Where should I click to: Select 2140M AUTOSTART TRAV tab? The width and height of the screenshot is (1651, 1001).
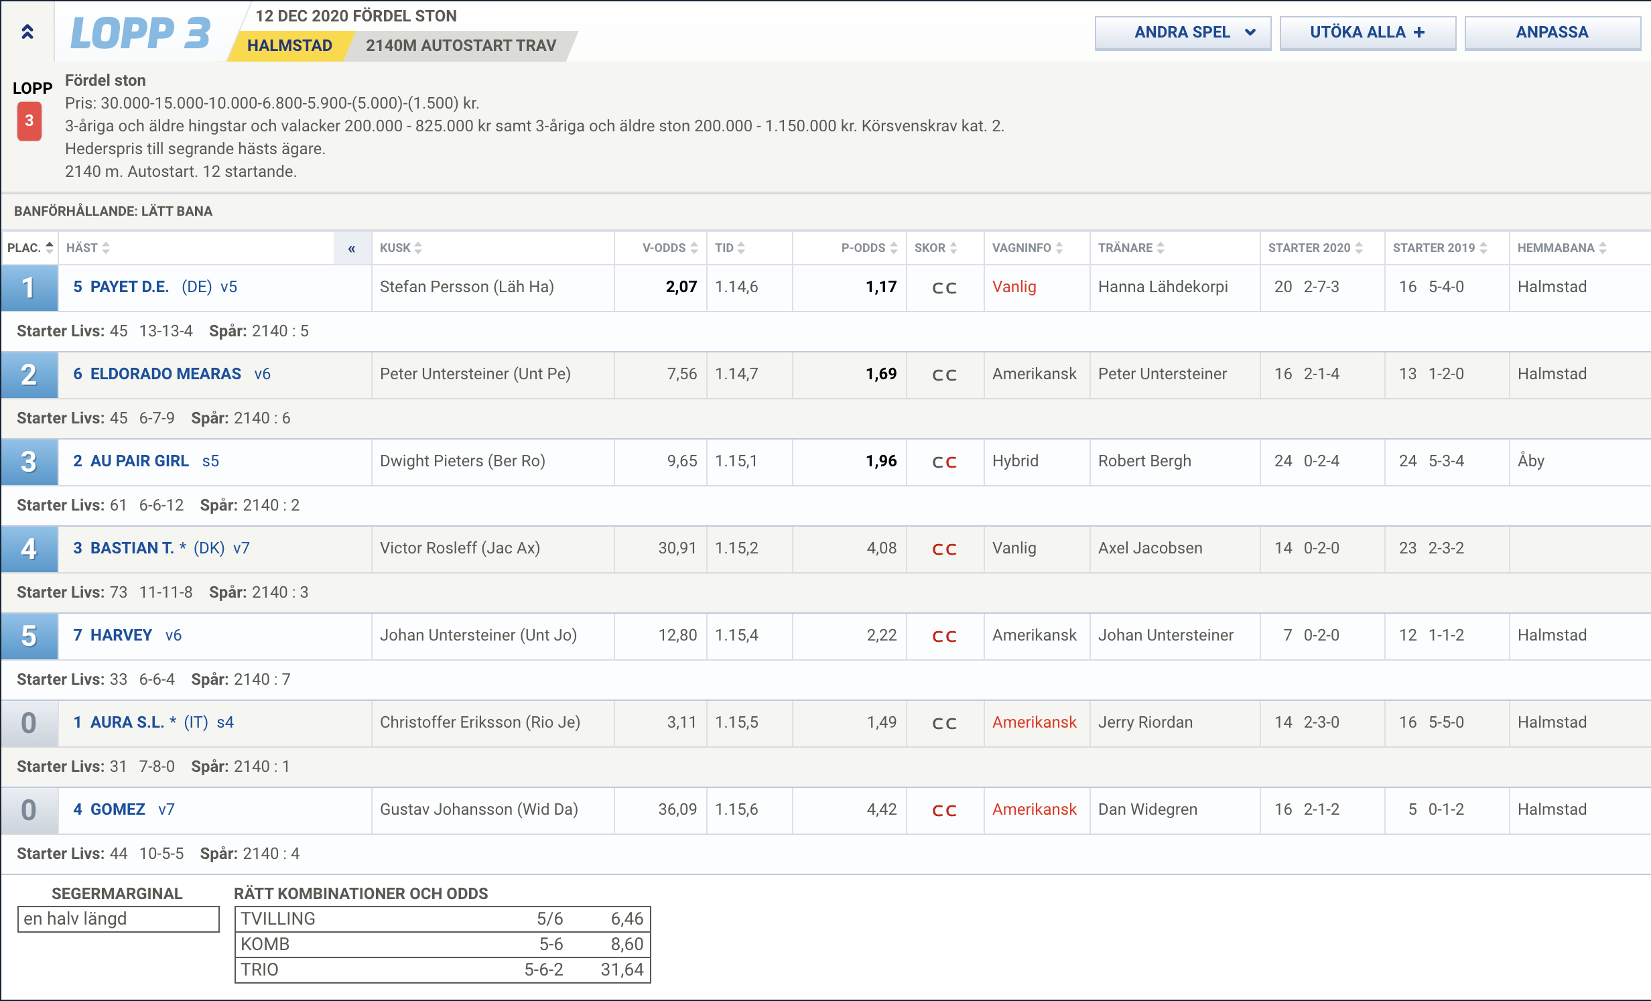point(461,46)
